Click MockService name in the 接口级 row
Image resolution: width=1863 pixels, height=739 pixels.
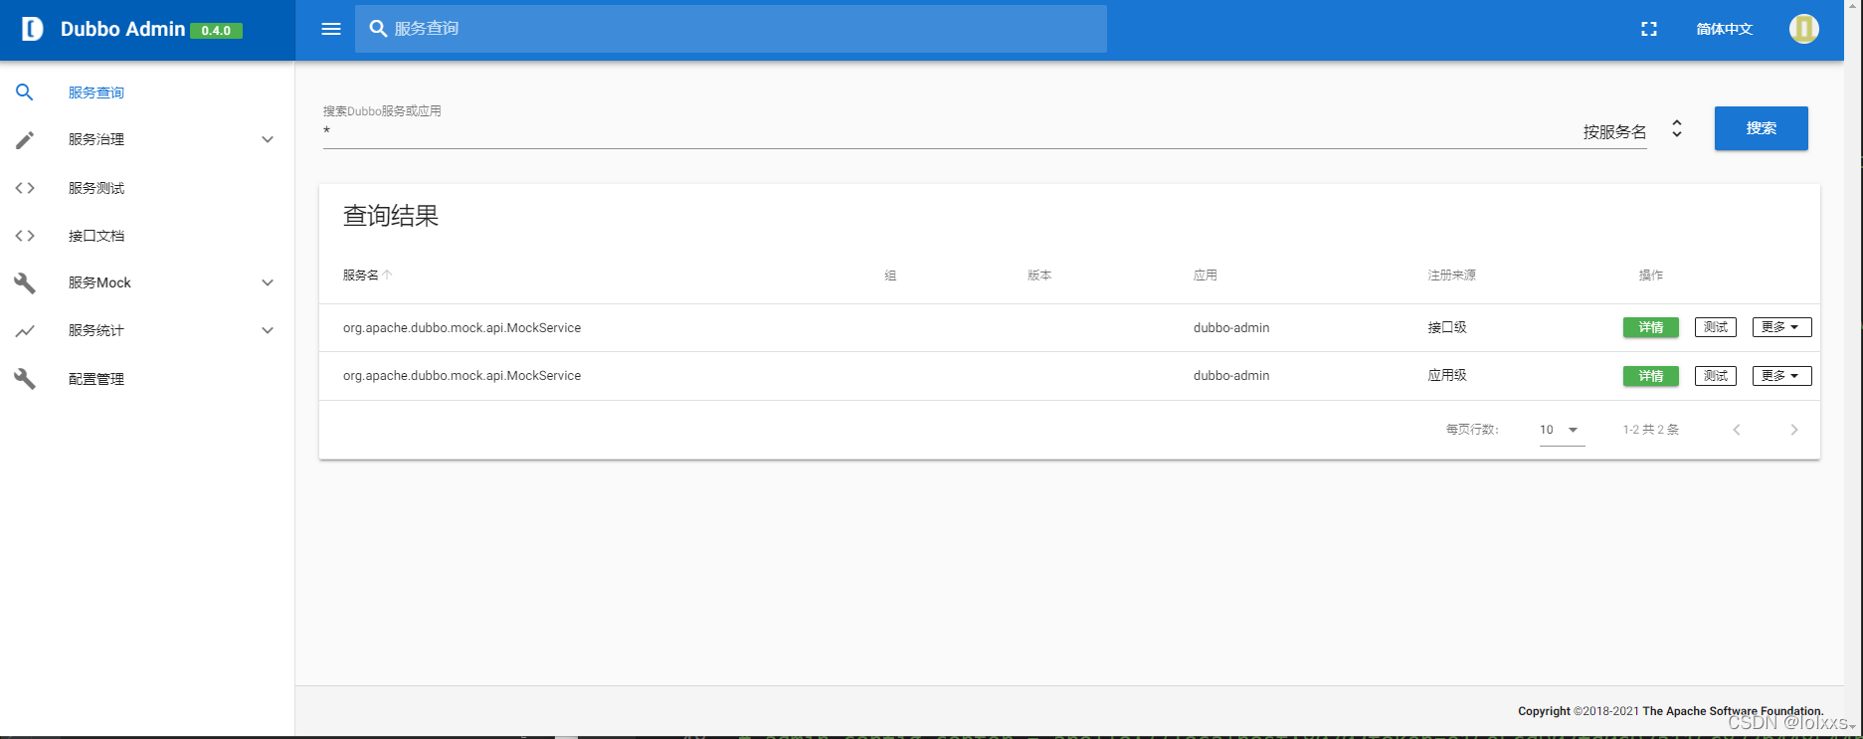pyautogui.click(x=463, y=328)
